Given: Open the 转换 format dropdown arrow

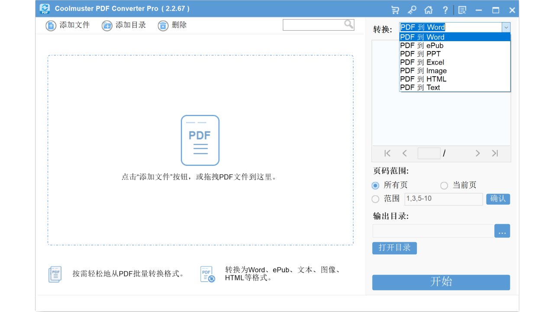Looking at the screenshot, I should [506, 27].
